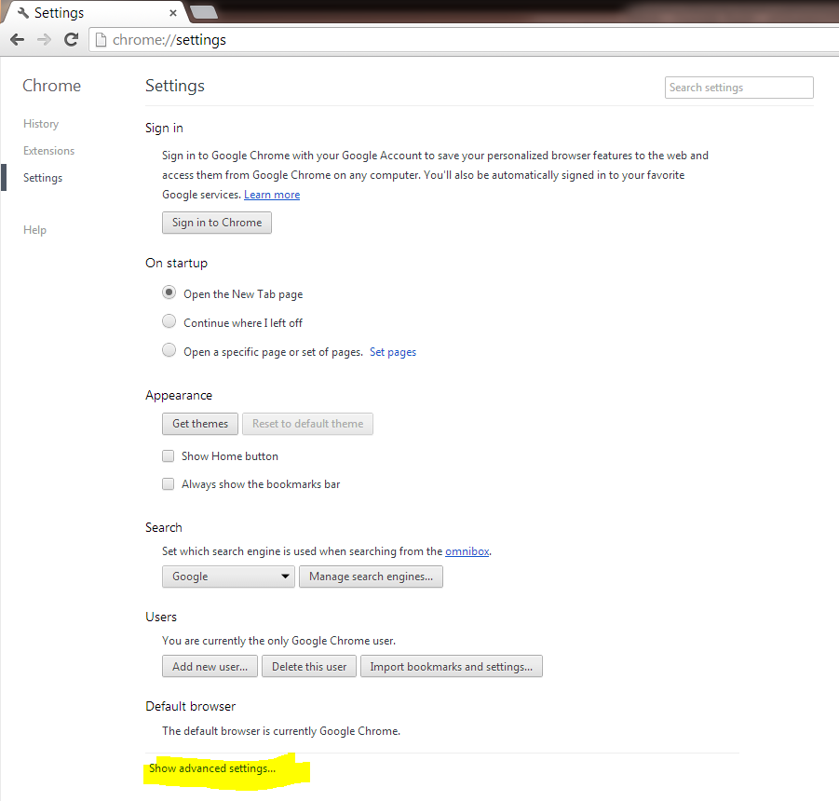Viewport: 839px width, 801px height.
Task: Open the omnibox help link
Action: [x=467, y=551]
